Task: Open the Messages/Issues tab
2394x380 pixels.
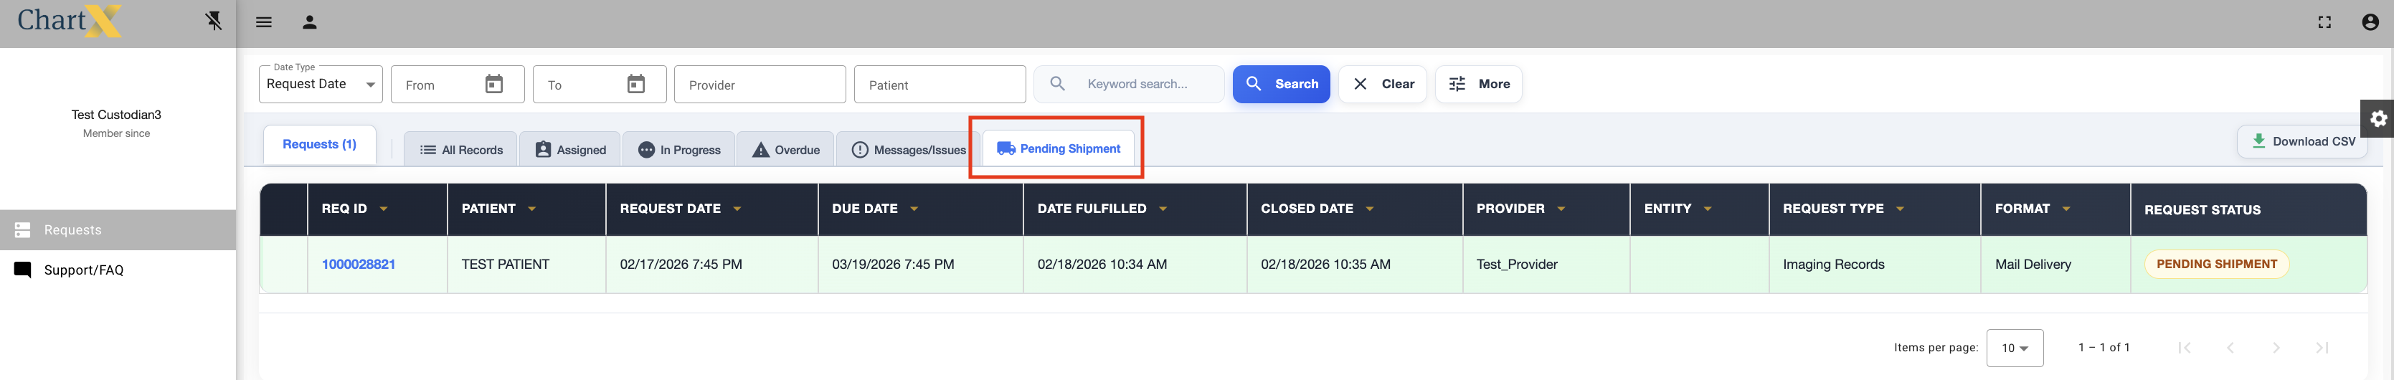Action: [x=908, y=150]
